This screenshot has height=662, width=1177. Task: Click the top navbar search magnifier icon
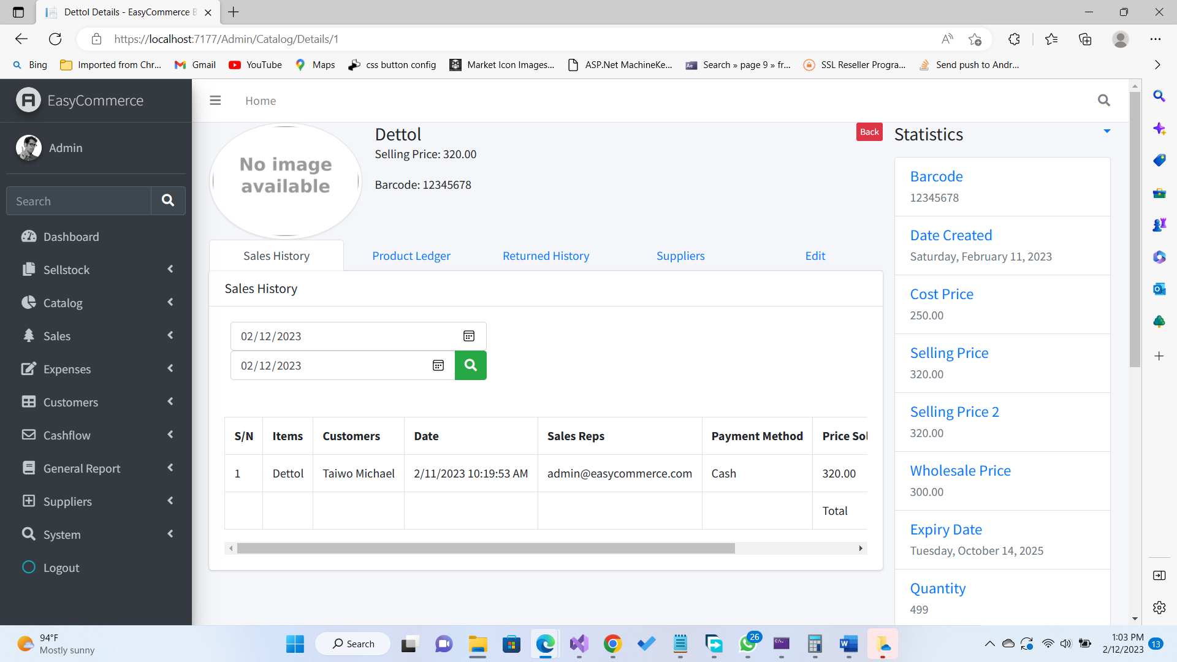[1103, 101]
